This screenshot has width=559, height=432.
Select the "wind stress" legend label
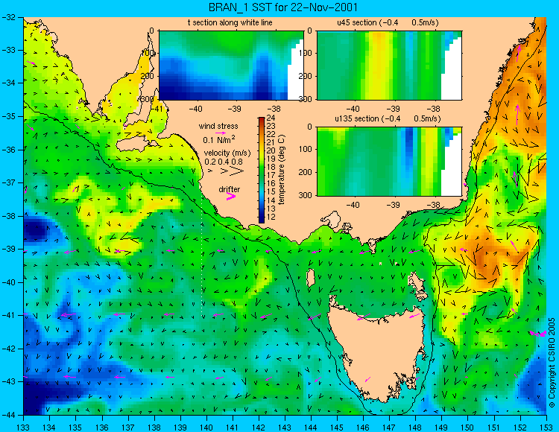pyautogui.click(x=218, y=126)
